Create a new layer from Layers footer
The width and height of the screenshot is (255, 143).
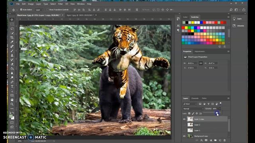(220, 140)
